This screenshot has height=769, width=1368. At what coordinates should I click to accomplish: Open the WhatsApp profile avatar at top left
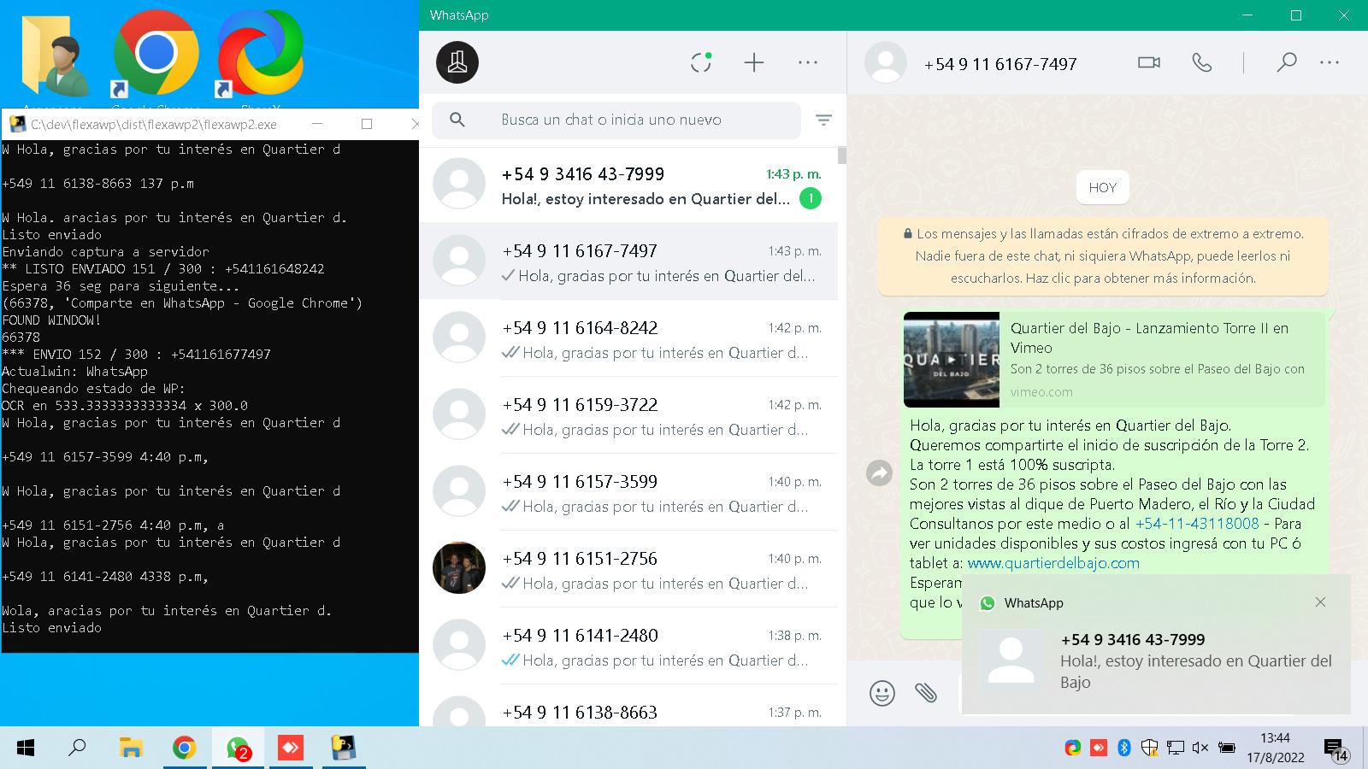pos(457,62)
